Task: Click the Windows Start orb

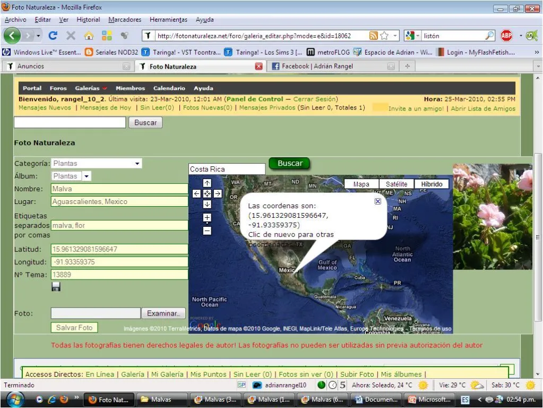Action: click(15, 399)
